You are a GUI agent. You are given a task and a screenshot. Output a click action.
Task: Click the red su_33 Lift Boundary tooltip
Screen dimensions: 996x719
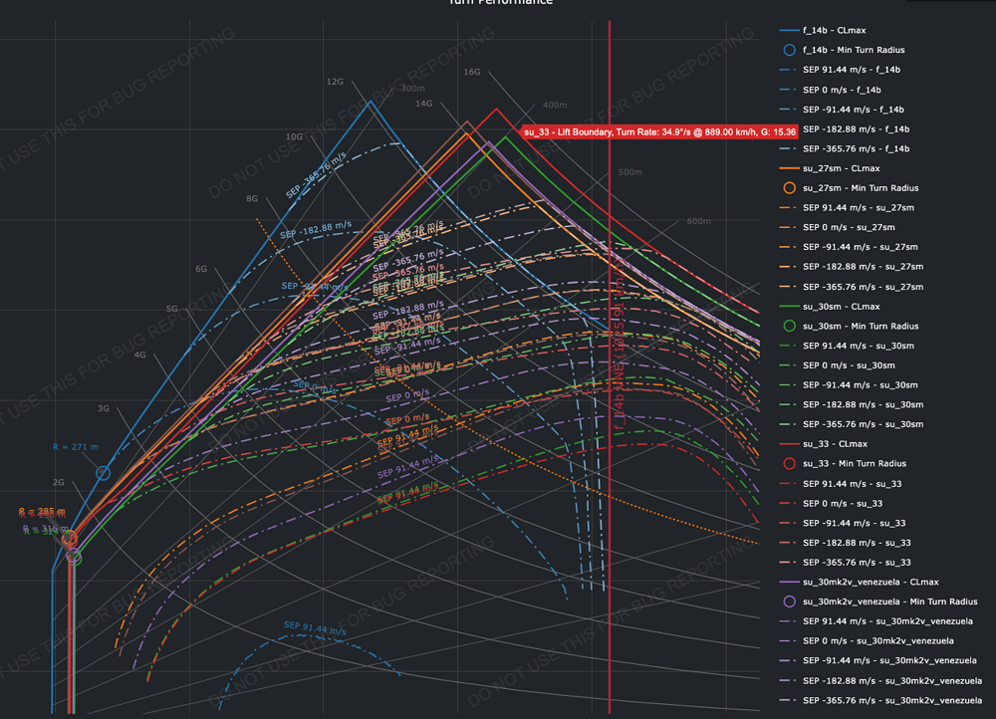click(x=659, y=131)
